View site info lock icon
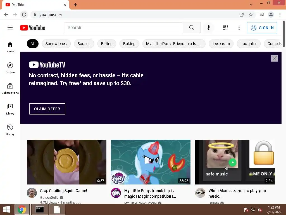The image size is (286, 215). pos(35,15)
